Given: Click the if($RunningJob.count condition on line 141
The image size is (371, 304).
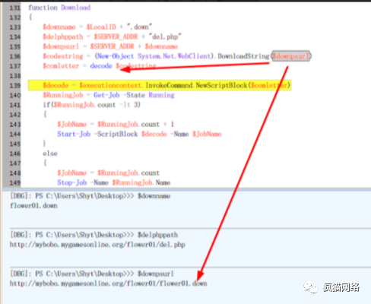Looking at the screenshot, I should tap(79, 105).
